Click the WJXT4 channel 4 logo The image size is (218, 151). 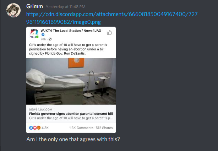[x=34, y=33]
